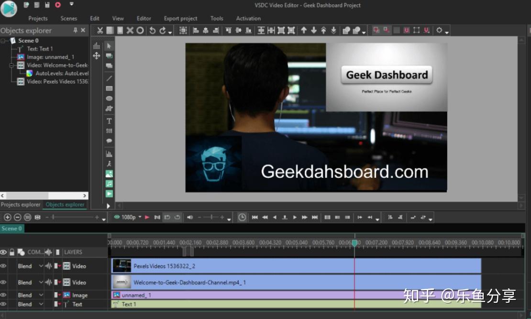Click the timeline zoom slider

(x=72, y=218)
